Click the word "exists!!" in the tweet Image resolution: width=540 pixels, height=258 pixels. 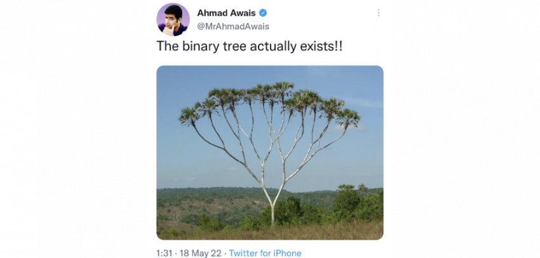[x=323, y=47]
